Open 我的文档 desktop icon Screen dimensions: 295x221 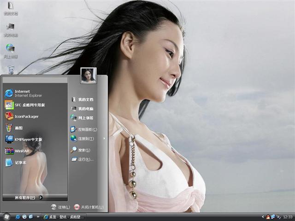tap(11, 8)
